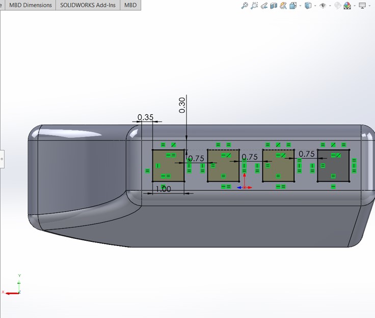Viewport: 375px width, 318px height.
Task: Select the MBD tab
Action: click(x=130, y=5)
